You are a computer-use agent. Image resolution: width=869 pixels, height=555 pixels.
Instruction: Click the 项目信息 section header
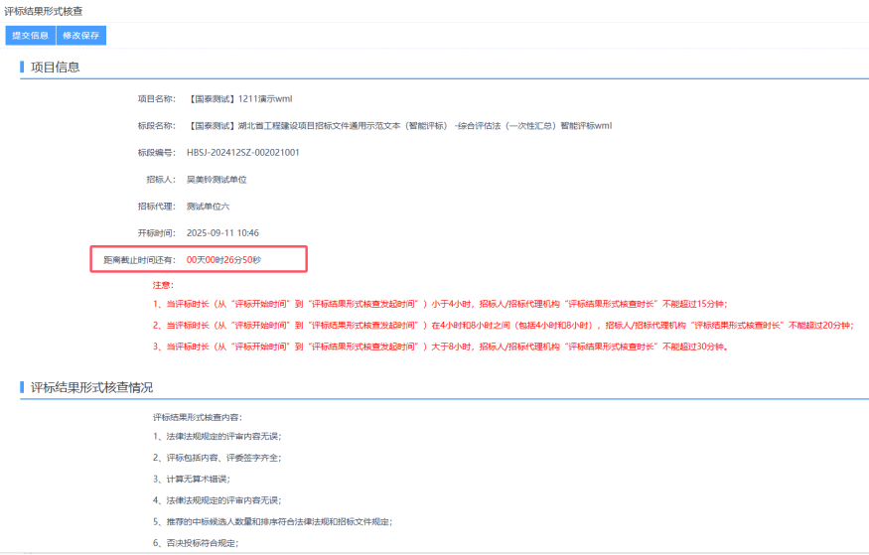(56, 68)
